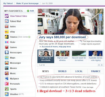
Task: Open the Jury says $80,000 per download headline
Action: point(62,37)
